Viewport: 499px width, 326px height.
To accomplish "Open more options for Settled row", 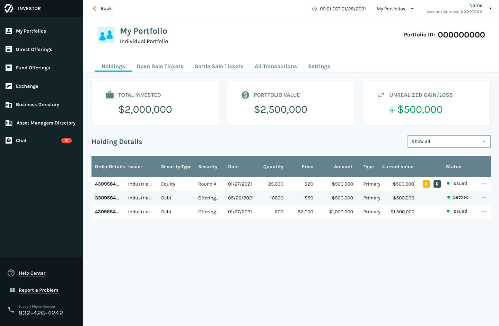I will tap(484, 198).
